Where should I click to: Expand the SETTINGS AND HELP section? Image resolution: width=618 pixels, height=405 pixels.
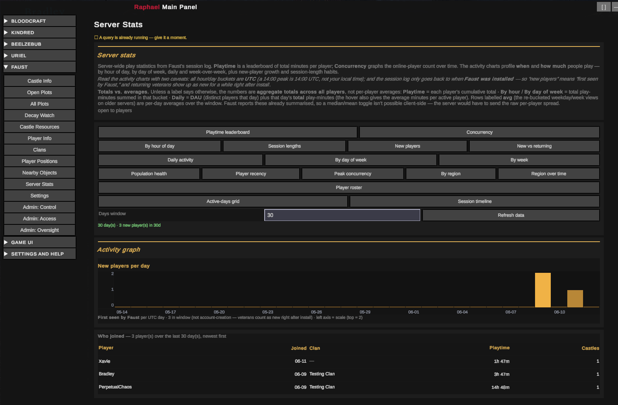coord(40,254)
